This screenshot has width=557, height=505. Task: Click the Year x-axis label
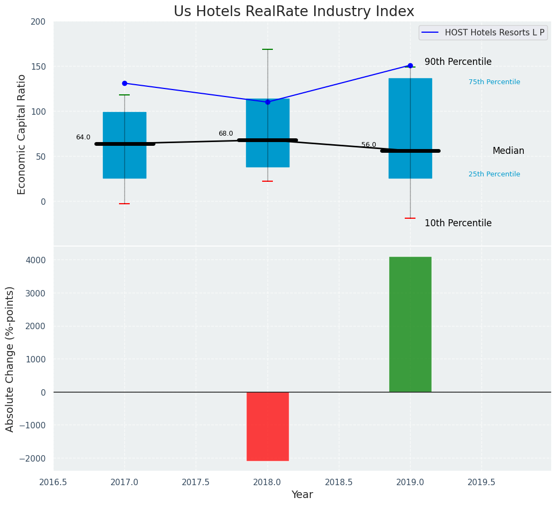coord(302,494)
